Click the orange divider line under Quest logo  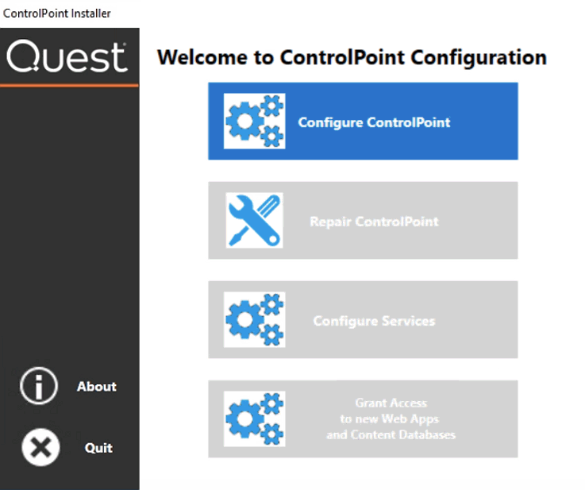[70, 85]
